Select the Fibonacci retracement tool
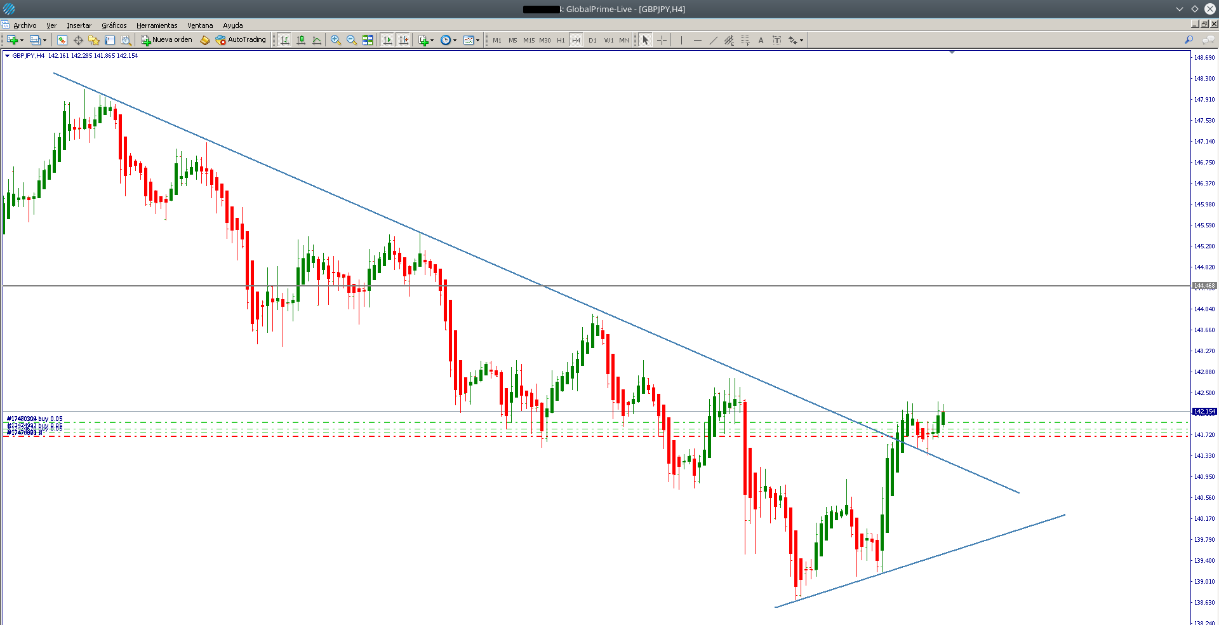1219x625 pixels. coord(745,40)
